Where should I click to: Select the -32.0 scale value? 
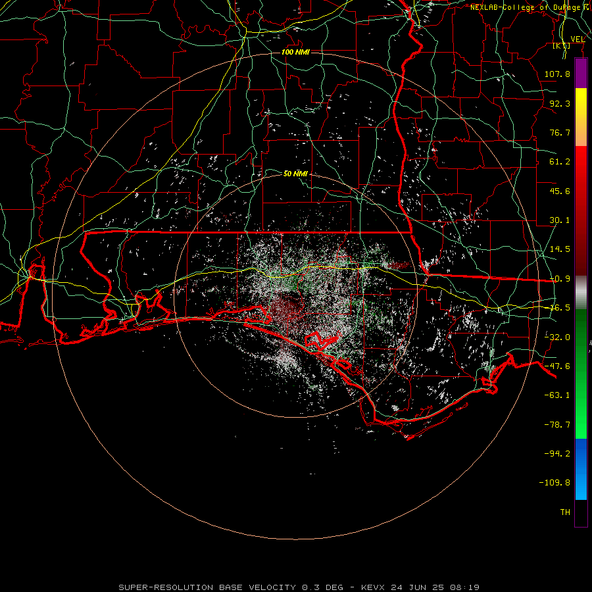click(557, 337)
